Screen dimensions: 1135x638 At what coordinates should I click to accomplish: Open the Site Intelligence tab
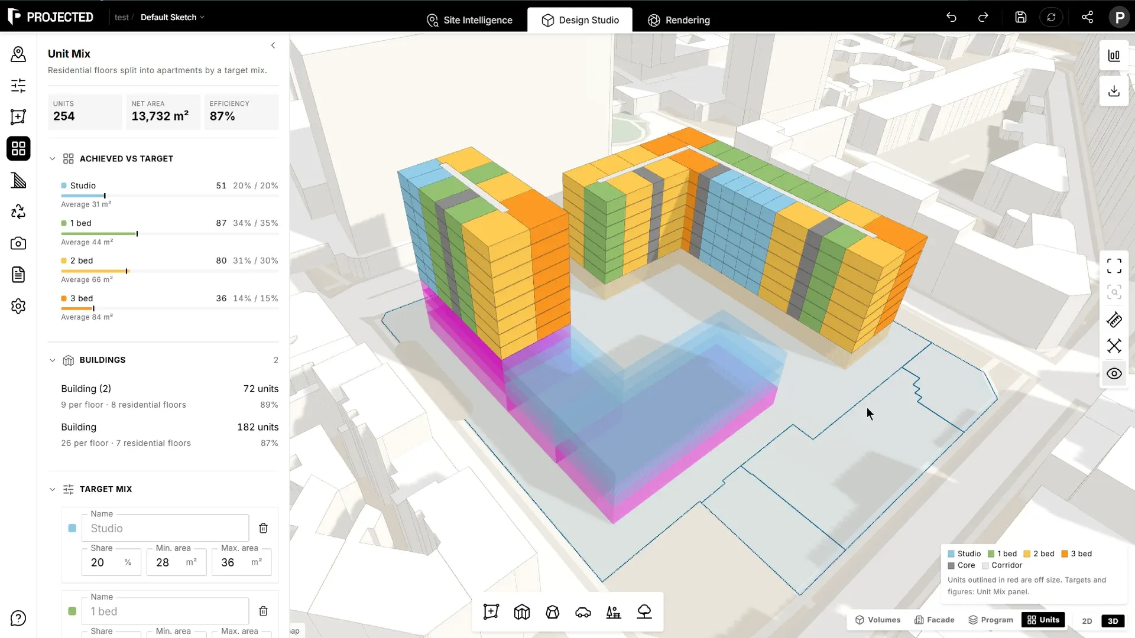click(469, 20)
